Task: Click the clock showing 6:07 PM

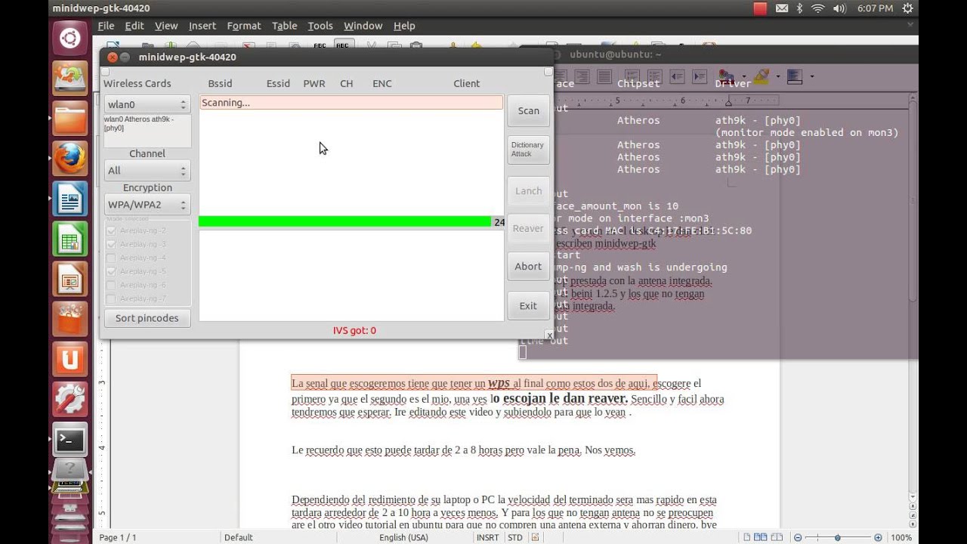Action: 875,8
